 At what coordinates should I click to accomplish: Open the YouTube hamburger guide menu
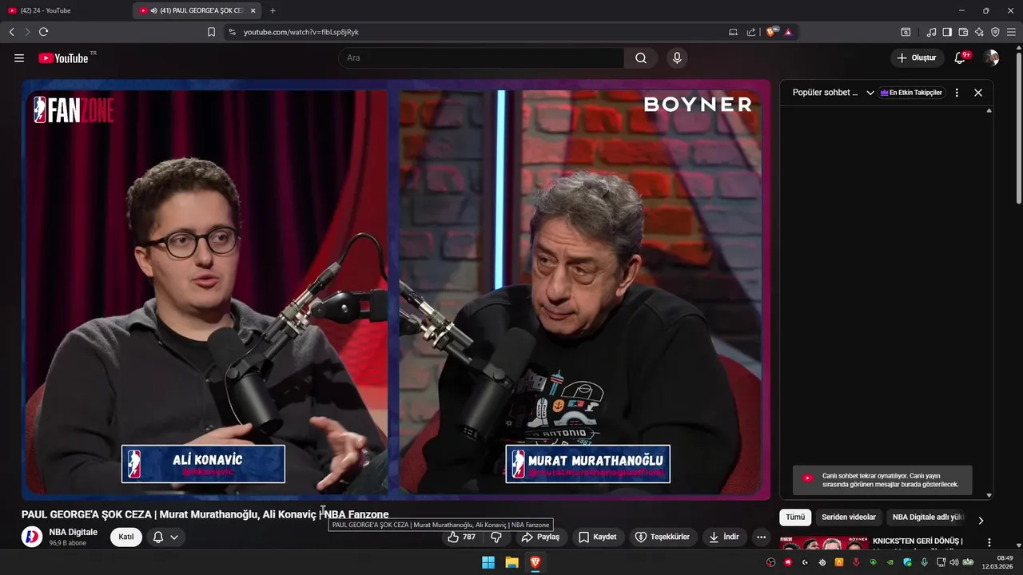point(19,58)
